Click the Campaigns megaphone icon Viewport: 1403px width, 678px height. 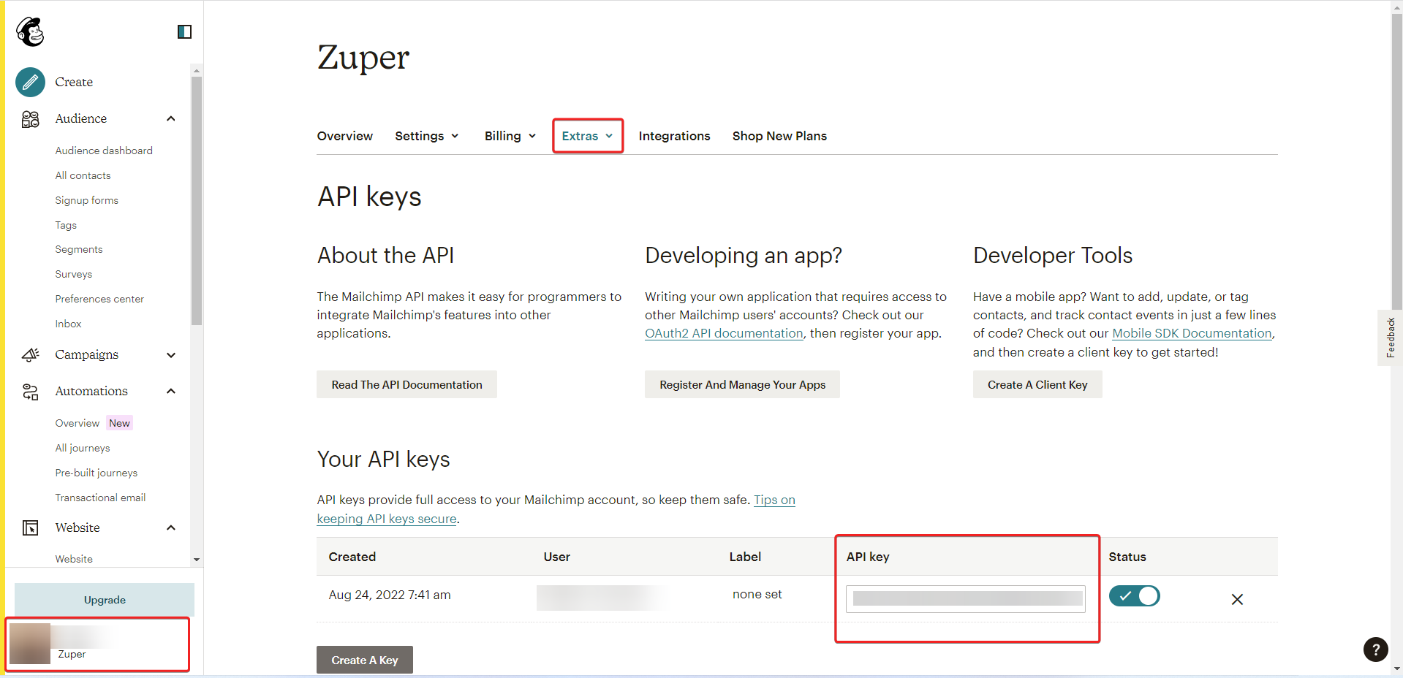coord(30,355)
